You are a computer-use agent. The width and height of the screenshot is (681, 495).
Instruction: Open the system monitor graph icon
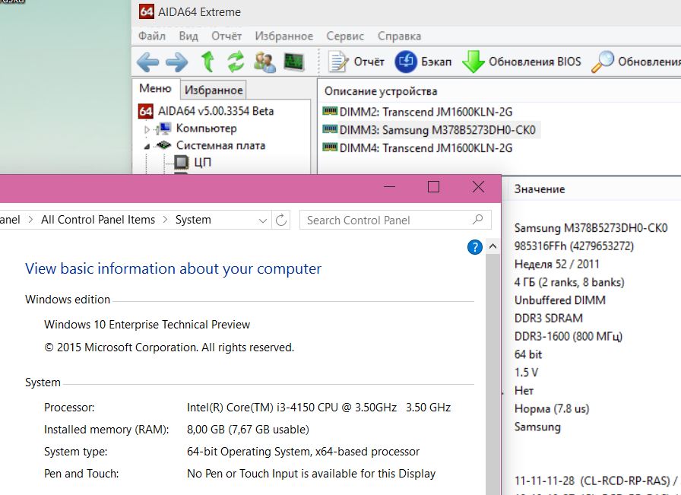294,62
